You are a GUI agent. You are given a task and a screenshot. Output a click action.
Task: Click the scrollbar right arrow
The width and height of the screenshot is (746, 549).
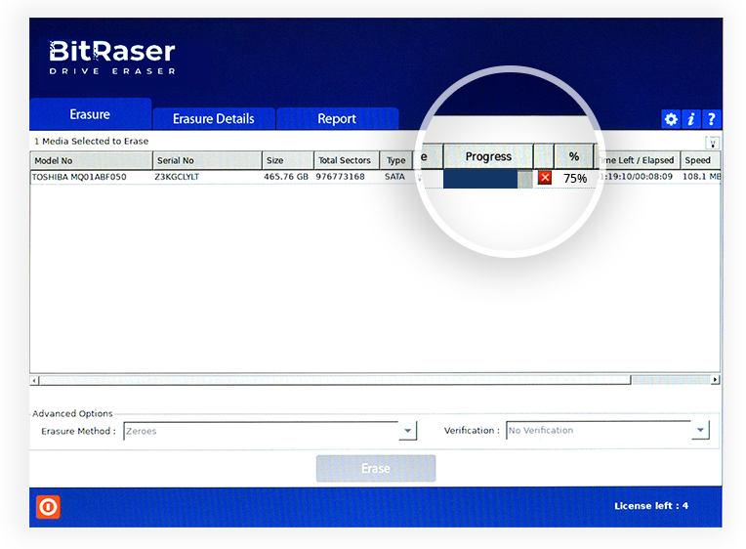point(715,379)
